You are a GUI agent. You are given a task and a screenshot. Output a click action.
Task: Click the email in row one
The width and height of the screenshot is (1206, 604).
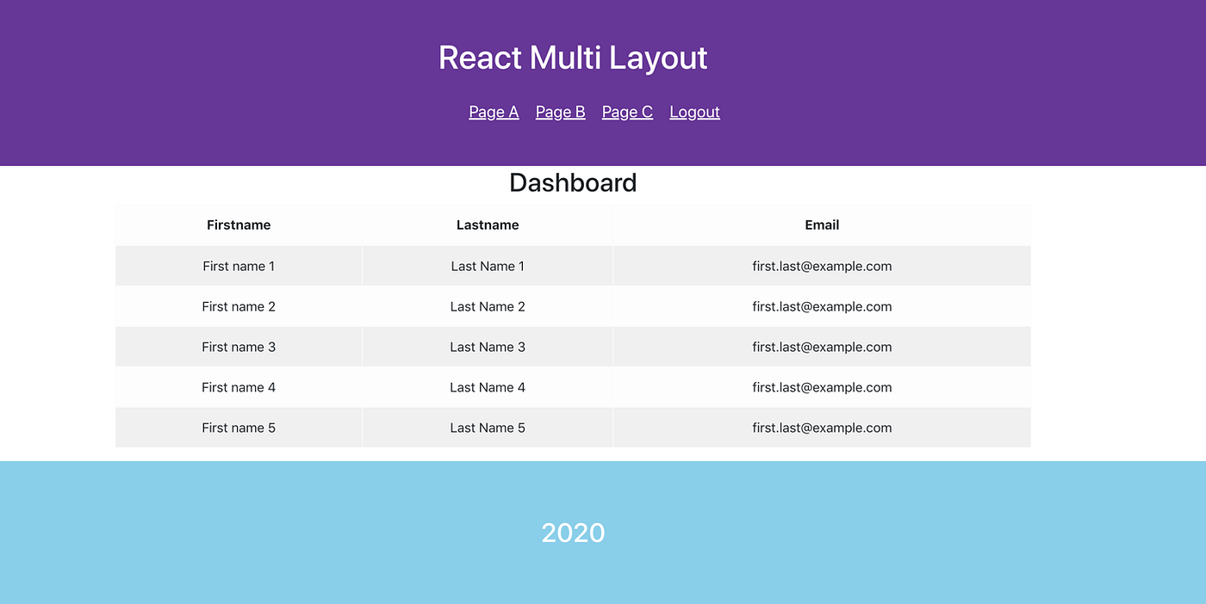point(822,266)
